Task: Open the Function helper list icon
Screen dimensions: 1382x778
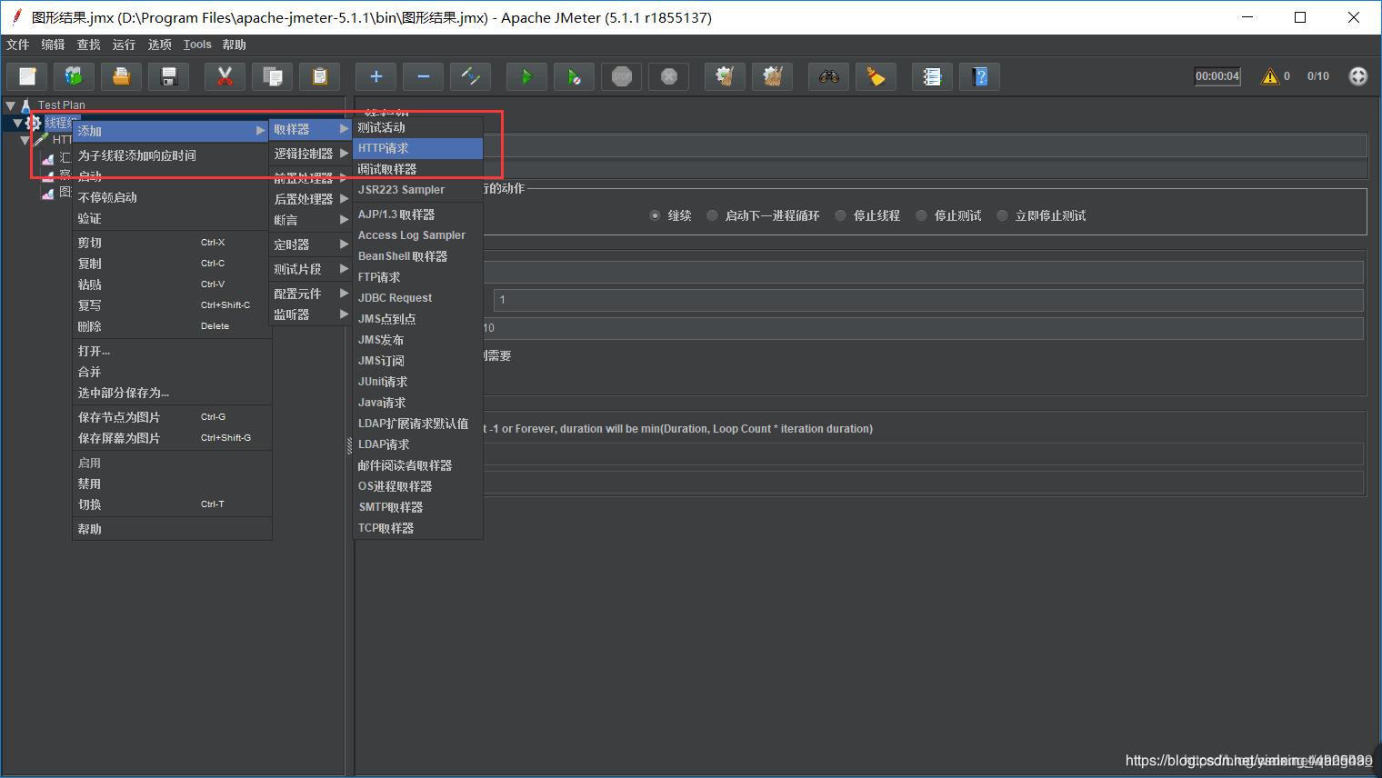Action: [932, 76]
